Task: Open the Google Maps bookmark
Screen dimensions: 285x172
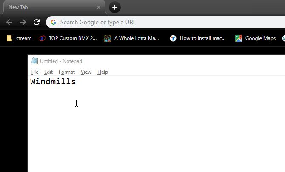Action: (255, 38)
